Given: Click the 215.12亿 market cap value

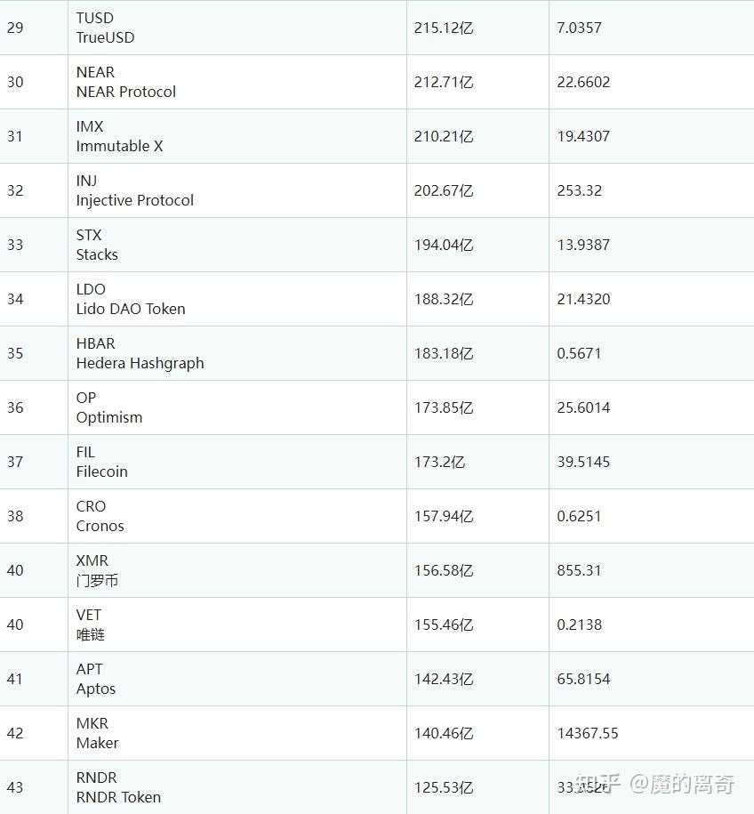Looking at the screenshot, I should (444, 28).
